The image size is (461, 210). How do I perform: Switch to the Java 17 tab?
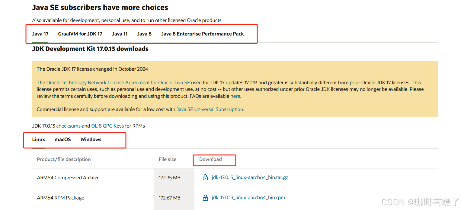(x=40, y=34)
